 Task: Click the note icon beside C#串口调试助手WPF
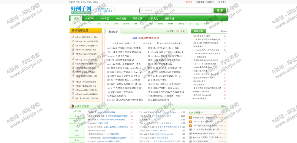click(73, 49)
